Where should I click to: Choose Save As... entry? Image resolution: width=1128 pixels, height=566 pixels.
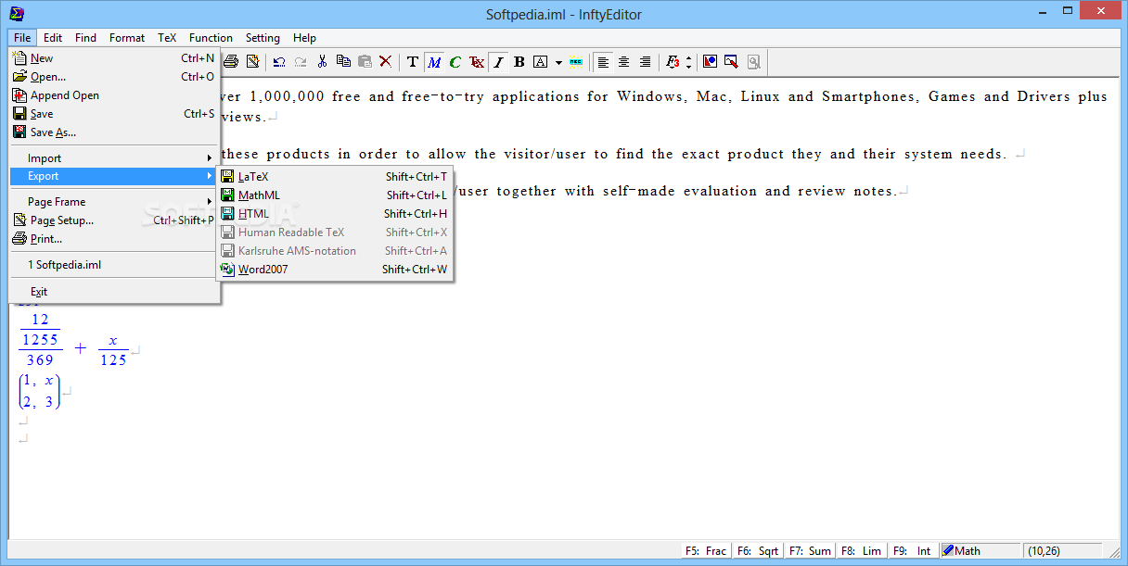coord(114,132)
